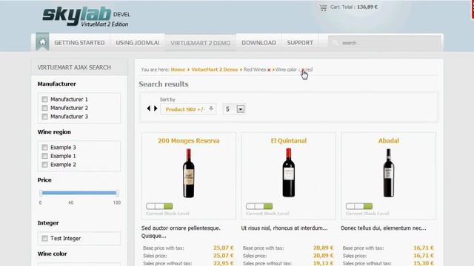Click the Wine color filter heading
474x266 pixels.
(53, 254)
